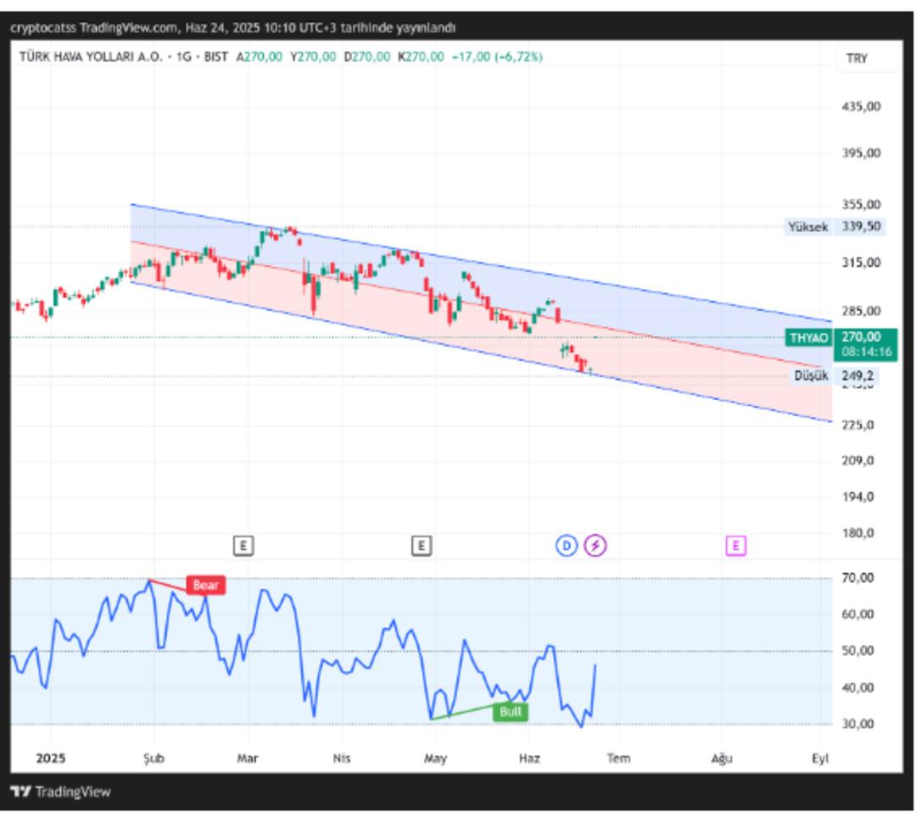This screenshot has width=916, height=822.
Task: Click the May month label
Action: [x=435, y=758]
